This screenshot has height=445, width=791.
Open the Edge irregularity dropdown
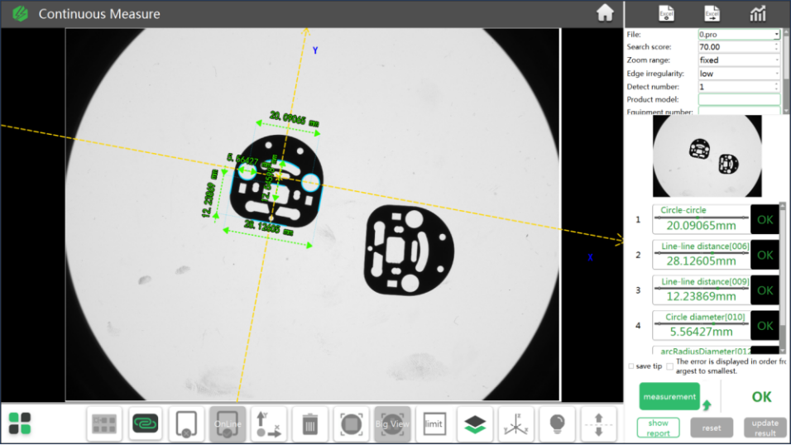tap(739, 74)
